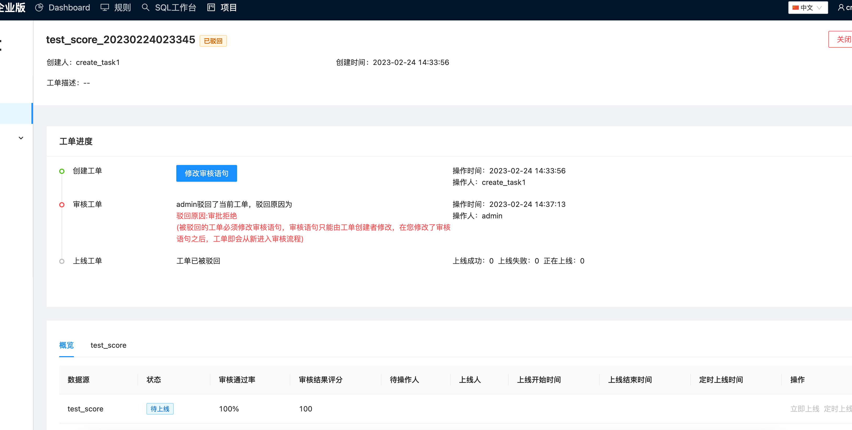Image resolution: width=852 pixels, height=430 pixels.
Task: Switch to the test_score tab
Action: (x=108, y=345)
